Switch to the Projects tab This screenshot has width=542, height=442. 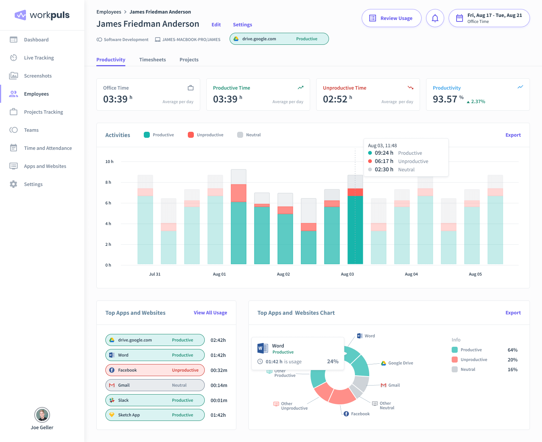pos(189,59)
